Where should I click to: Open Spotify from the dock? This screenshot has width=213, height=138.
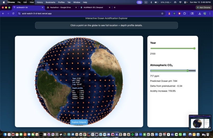point(132,135)
